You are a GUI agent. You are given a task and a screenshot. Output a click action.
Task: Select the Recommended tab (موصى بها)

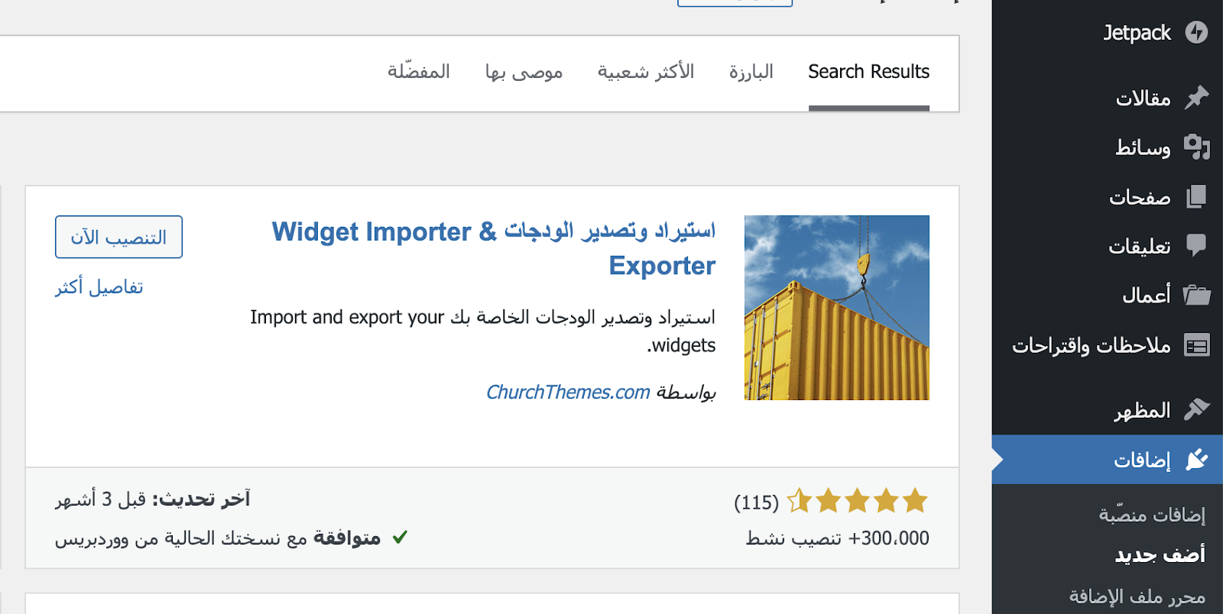click(x=524, y=72)
